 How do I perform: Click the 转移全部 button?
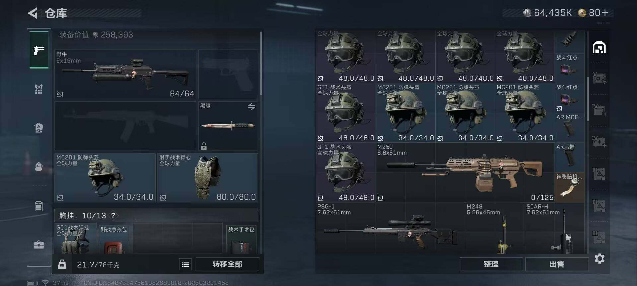pos(227,264)
